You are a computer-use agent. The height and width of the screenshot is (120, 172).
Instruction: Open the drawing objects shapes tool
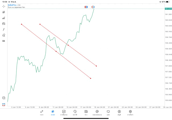coord(3,35)
